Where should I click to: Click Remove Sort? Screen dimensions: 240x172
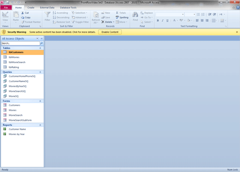[61, 22]
